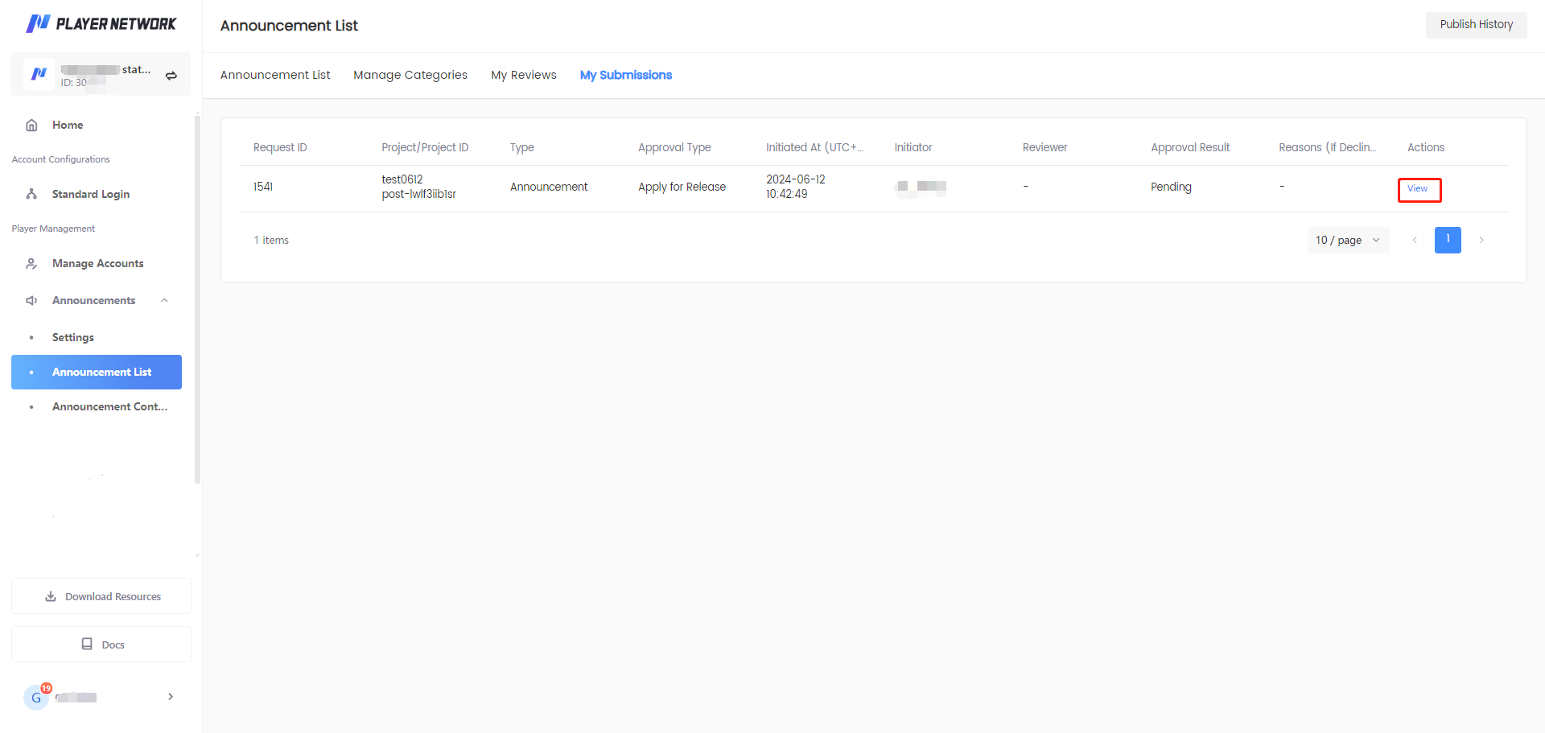Click the Manage Accounts user icon
This screenshot has height=733, width=1545.
(x=32, y=264)
